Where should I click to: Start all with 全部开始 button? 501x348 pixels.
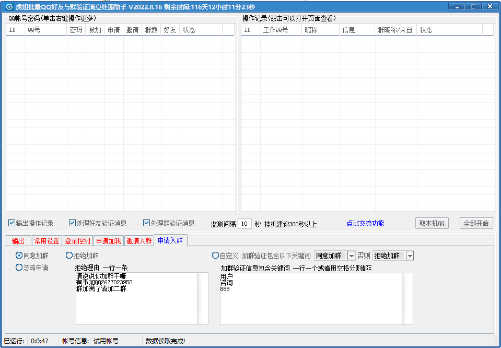click(476, 223)
